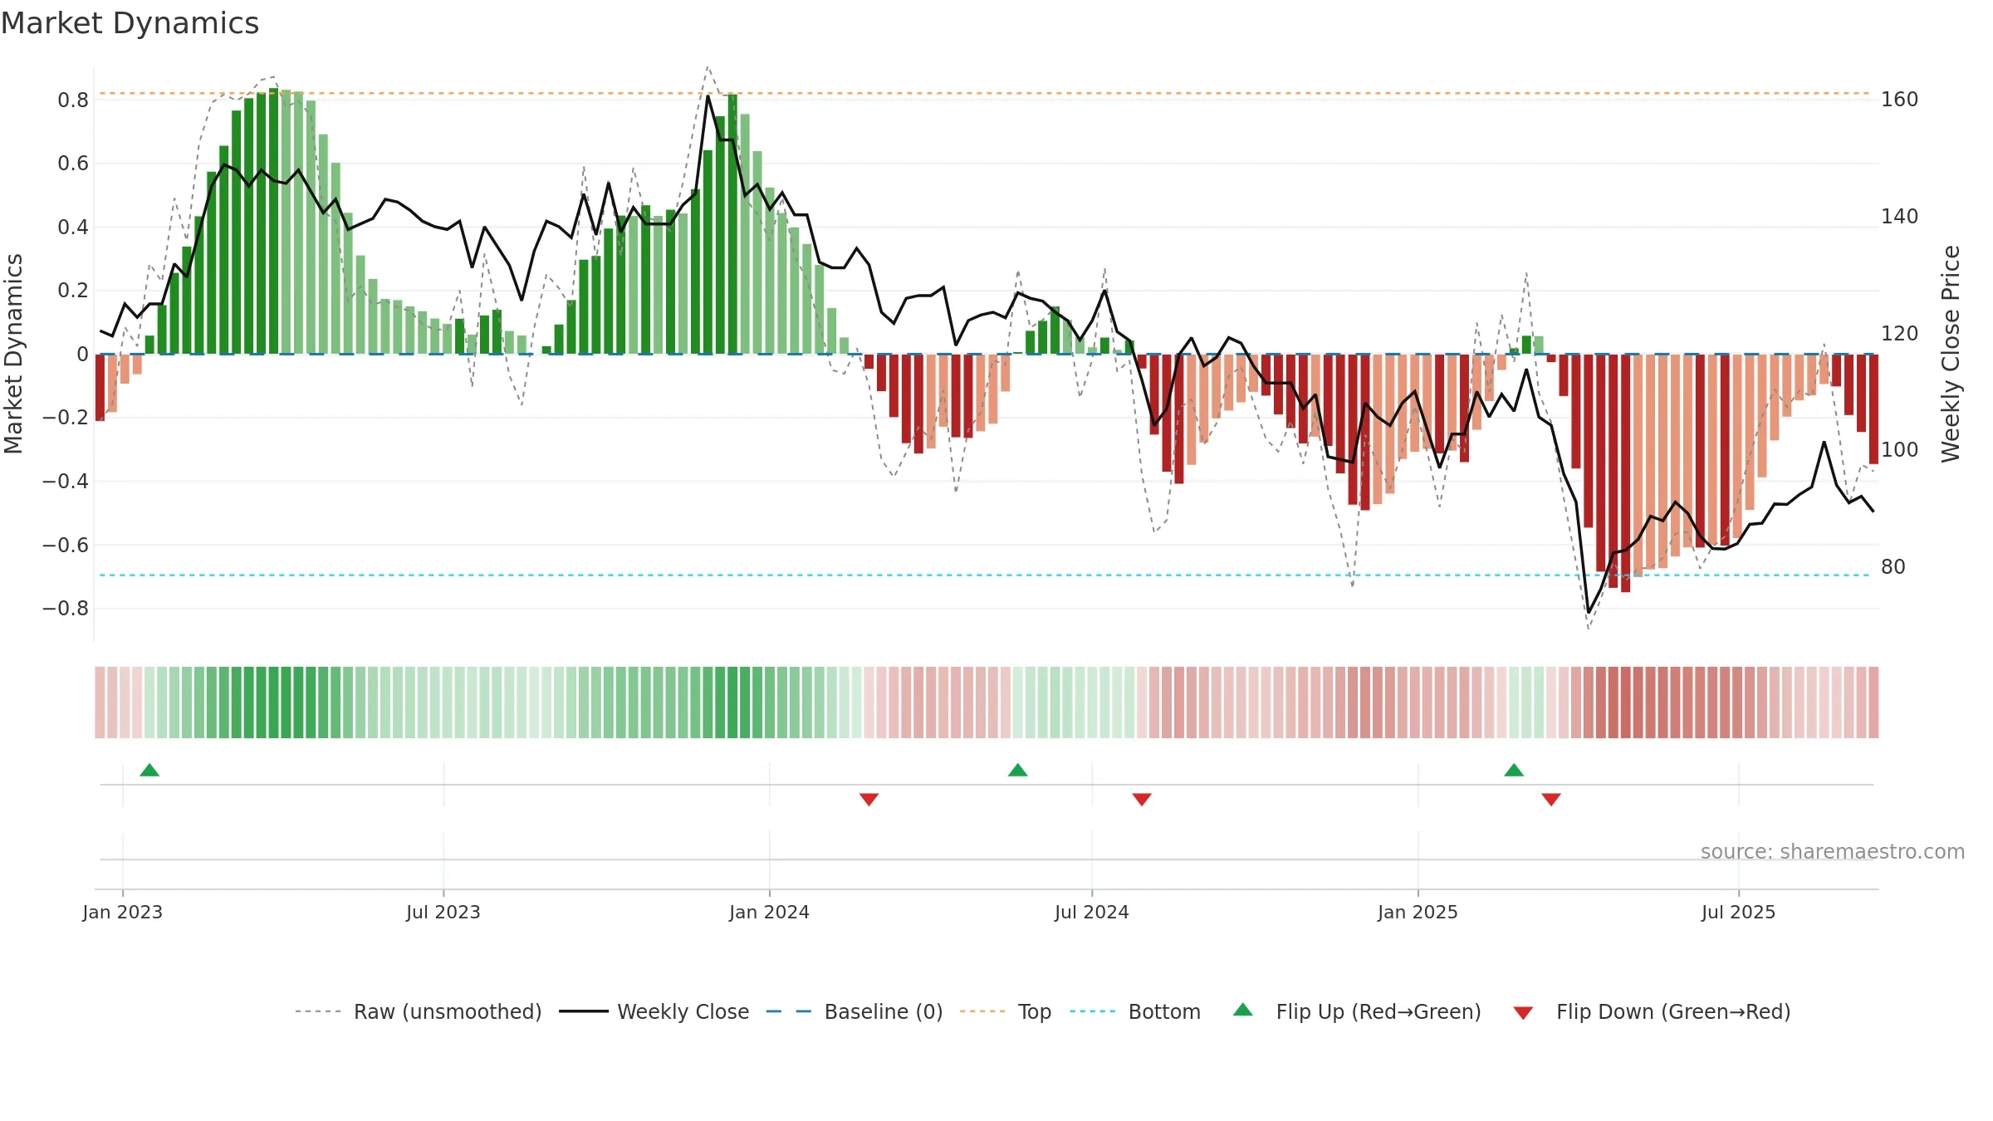Screen dimensions: 1993x1121
Task: Click the Jul 2023 axis label
Action: pyautogui.click(x=443, y=912)
